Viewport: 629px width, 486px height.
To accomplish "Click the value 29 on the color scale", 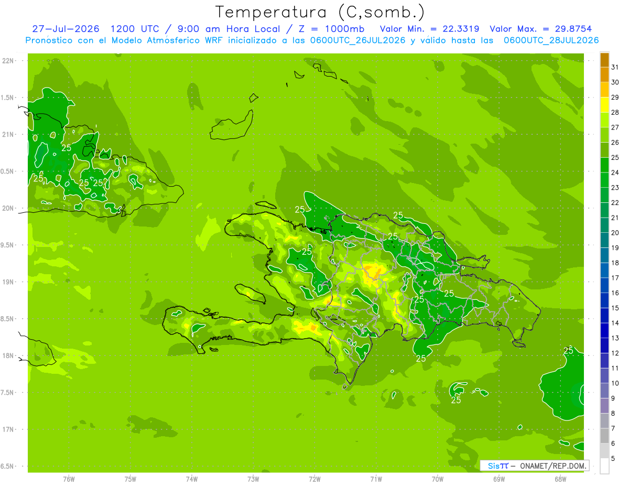I will point(615,97).
